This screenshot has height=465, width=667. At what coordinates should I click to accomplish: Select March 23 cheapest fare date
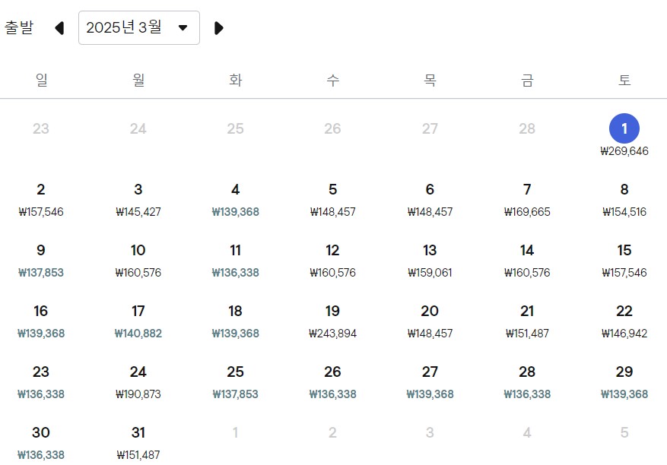41,380
